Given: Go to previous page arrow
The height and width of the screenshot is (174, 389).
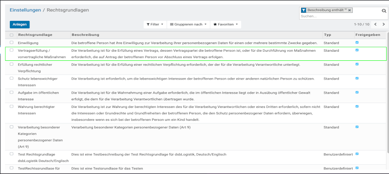Looking at the screenshot, I should pyautogui.click(x=375, y=25).
